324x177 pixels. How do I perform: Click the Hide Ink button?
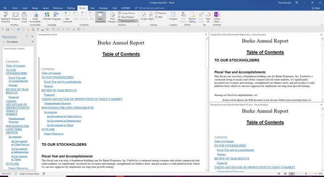(x=208, y=17)
